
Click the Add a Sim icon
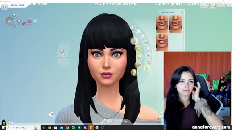point(10,122)
